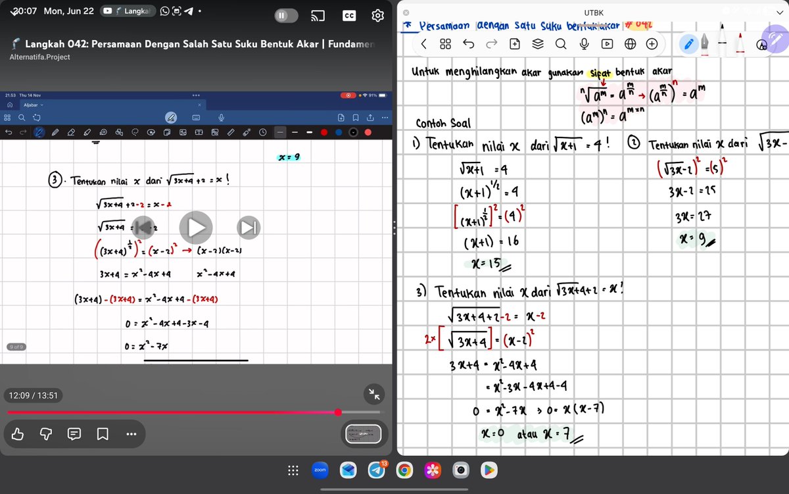Save the video with the bookmark icon
This screenshot has width=789, height=494.
click(103, 434)
